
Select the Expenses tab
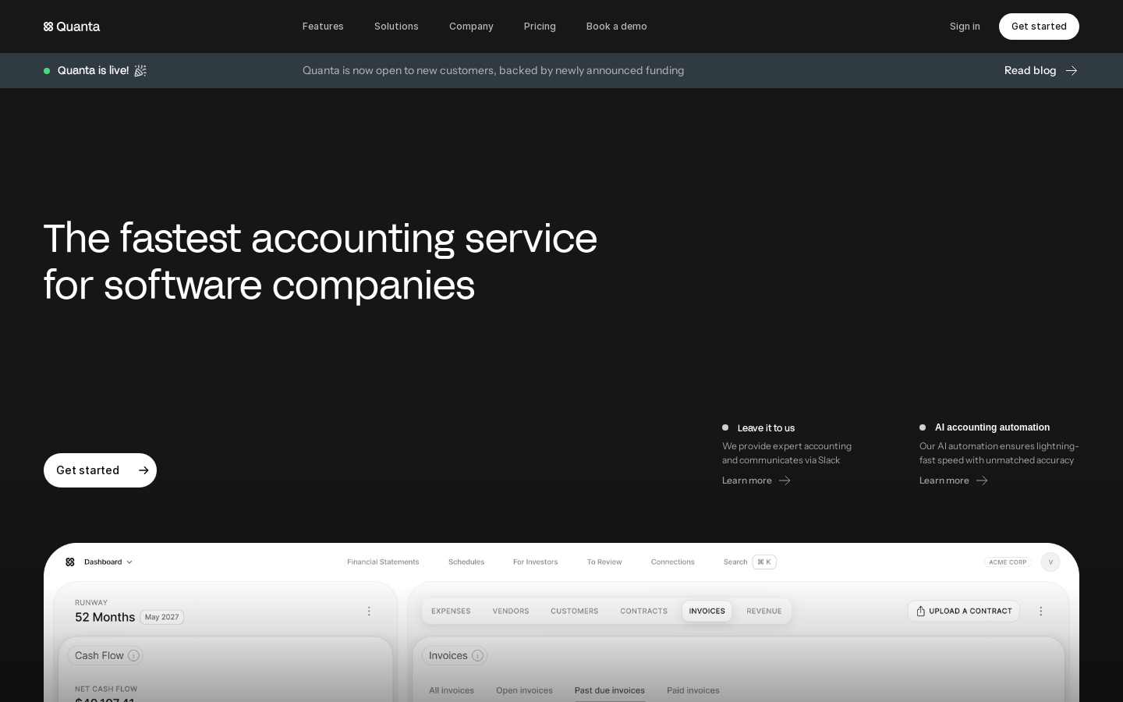(x=451, y=611)
